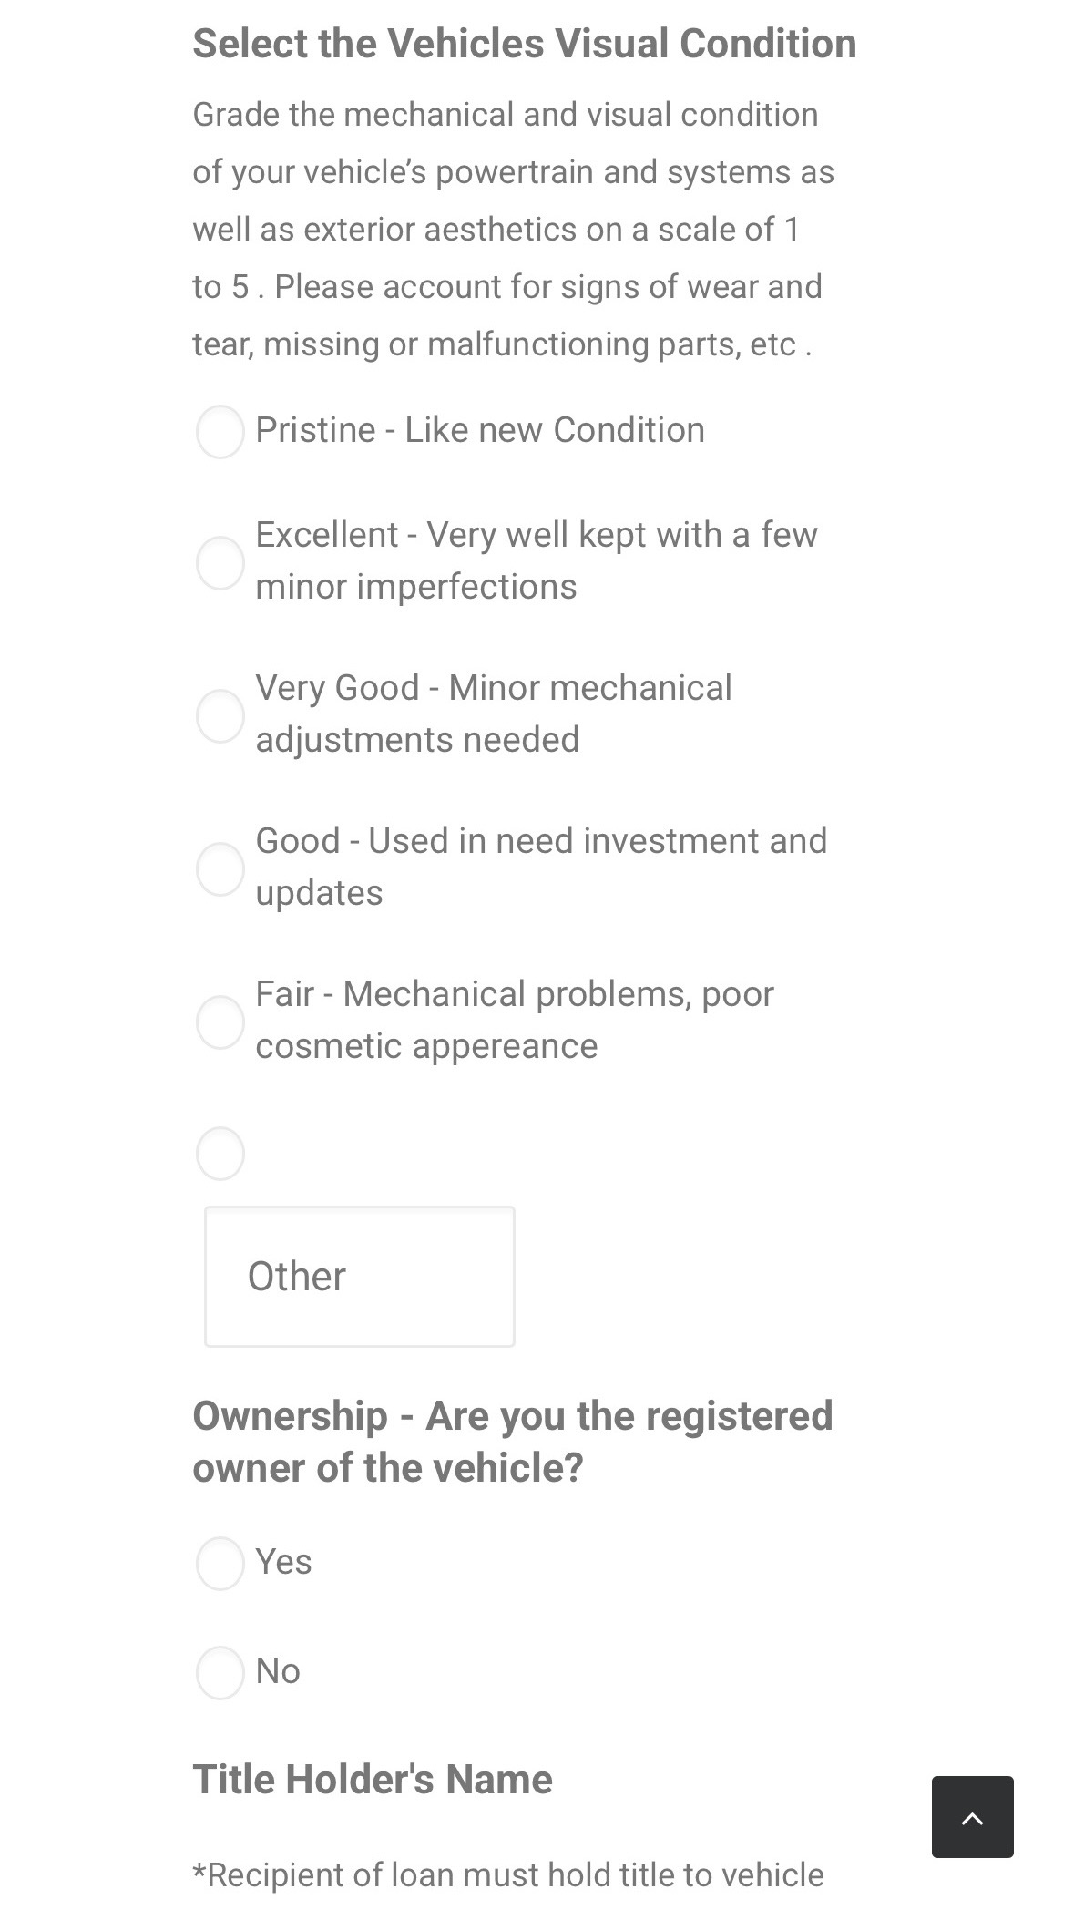This screenshot has width=1074, height=1910.
Task: Click the 'Select the Vehicles Visual Condition' heading
Action: (524, 44)
